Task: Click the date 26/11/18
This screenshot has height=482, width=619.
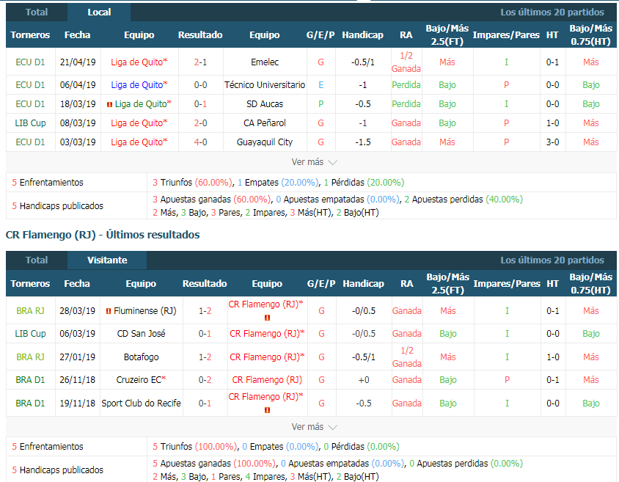Action: [78, 380]
